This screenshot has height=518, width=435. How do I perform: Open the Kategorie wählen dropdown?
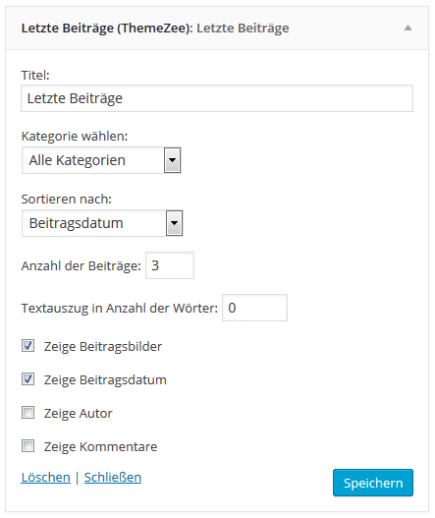(x=101, y=160)
